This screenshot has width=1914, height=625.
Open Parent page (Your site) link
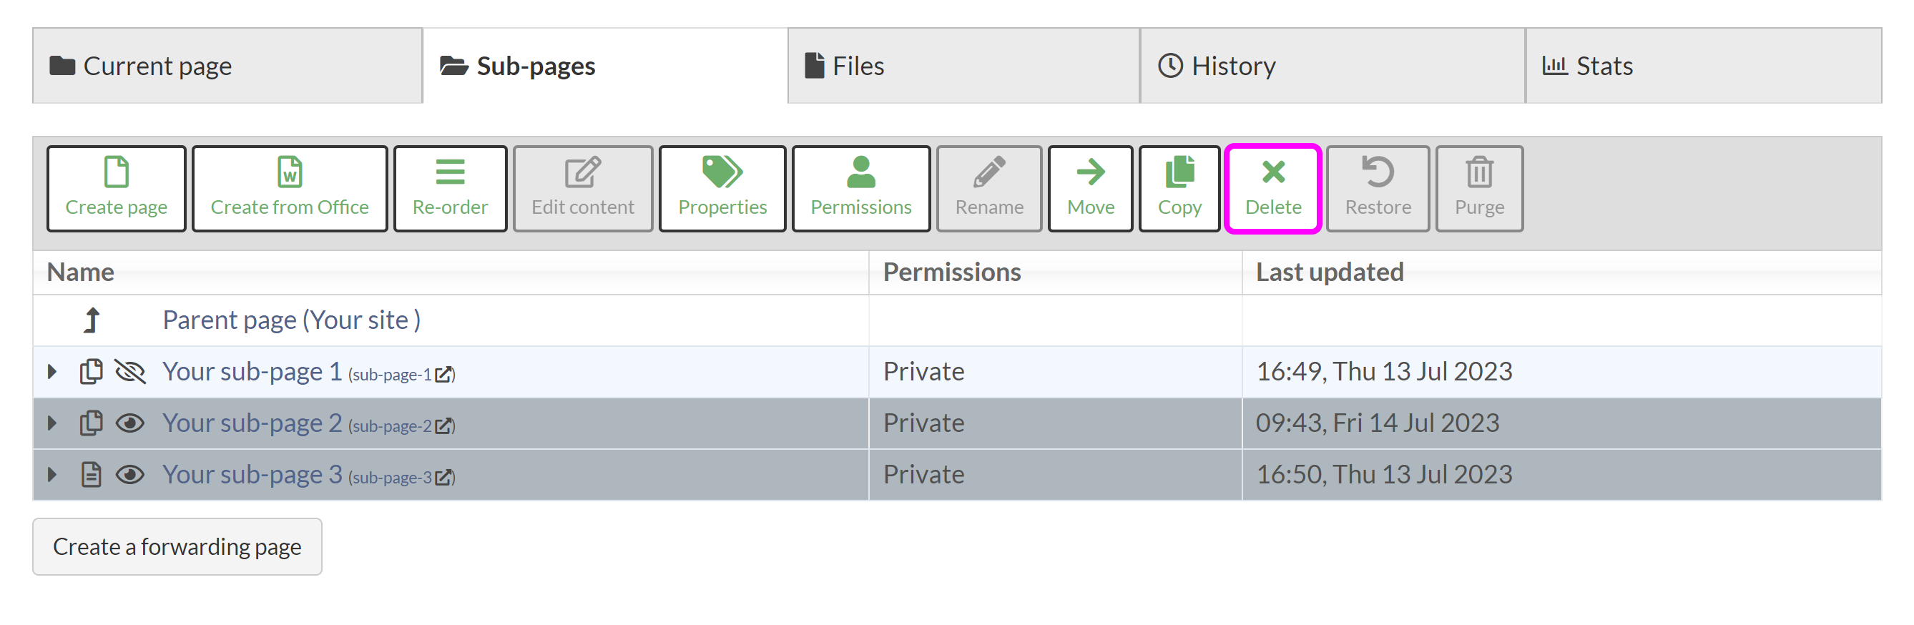pos(291,320)
